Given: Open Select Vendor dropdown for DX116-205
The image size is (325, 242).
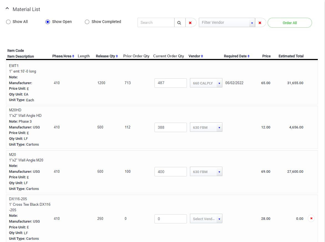Looking at the screenshot, I should pyautogui.click(x=206, y=219).
